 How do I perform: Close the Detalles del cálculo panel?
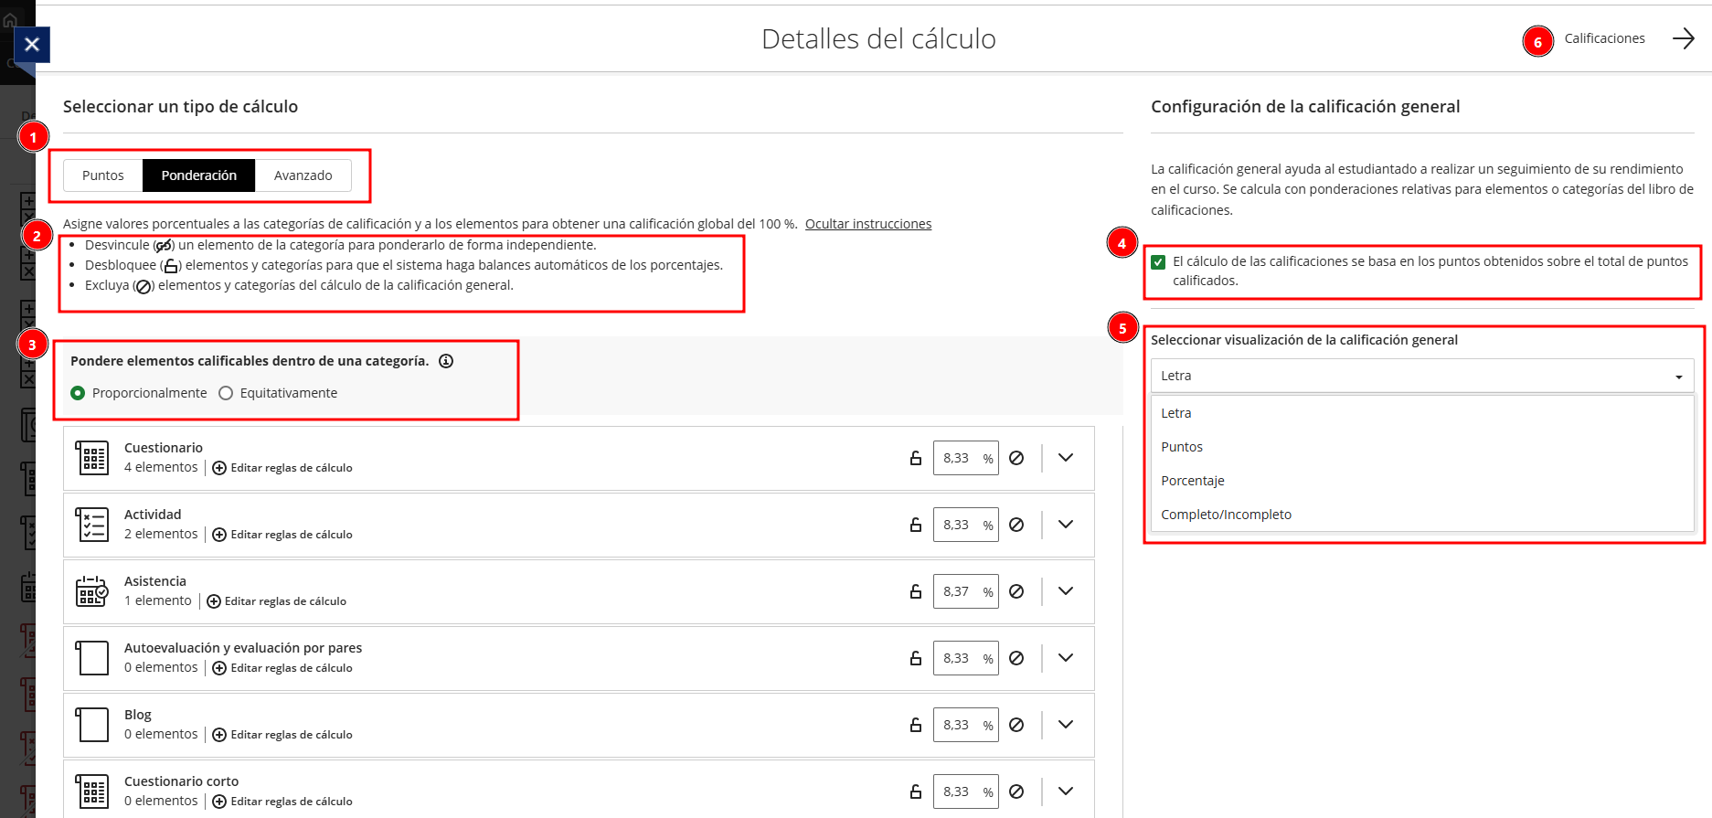pyautogui.click(x=32, y=44)
